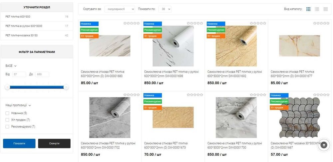Screen dimensions: 333x162
Task: Collapse the BASE price filter section
Action: (11, 66)
